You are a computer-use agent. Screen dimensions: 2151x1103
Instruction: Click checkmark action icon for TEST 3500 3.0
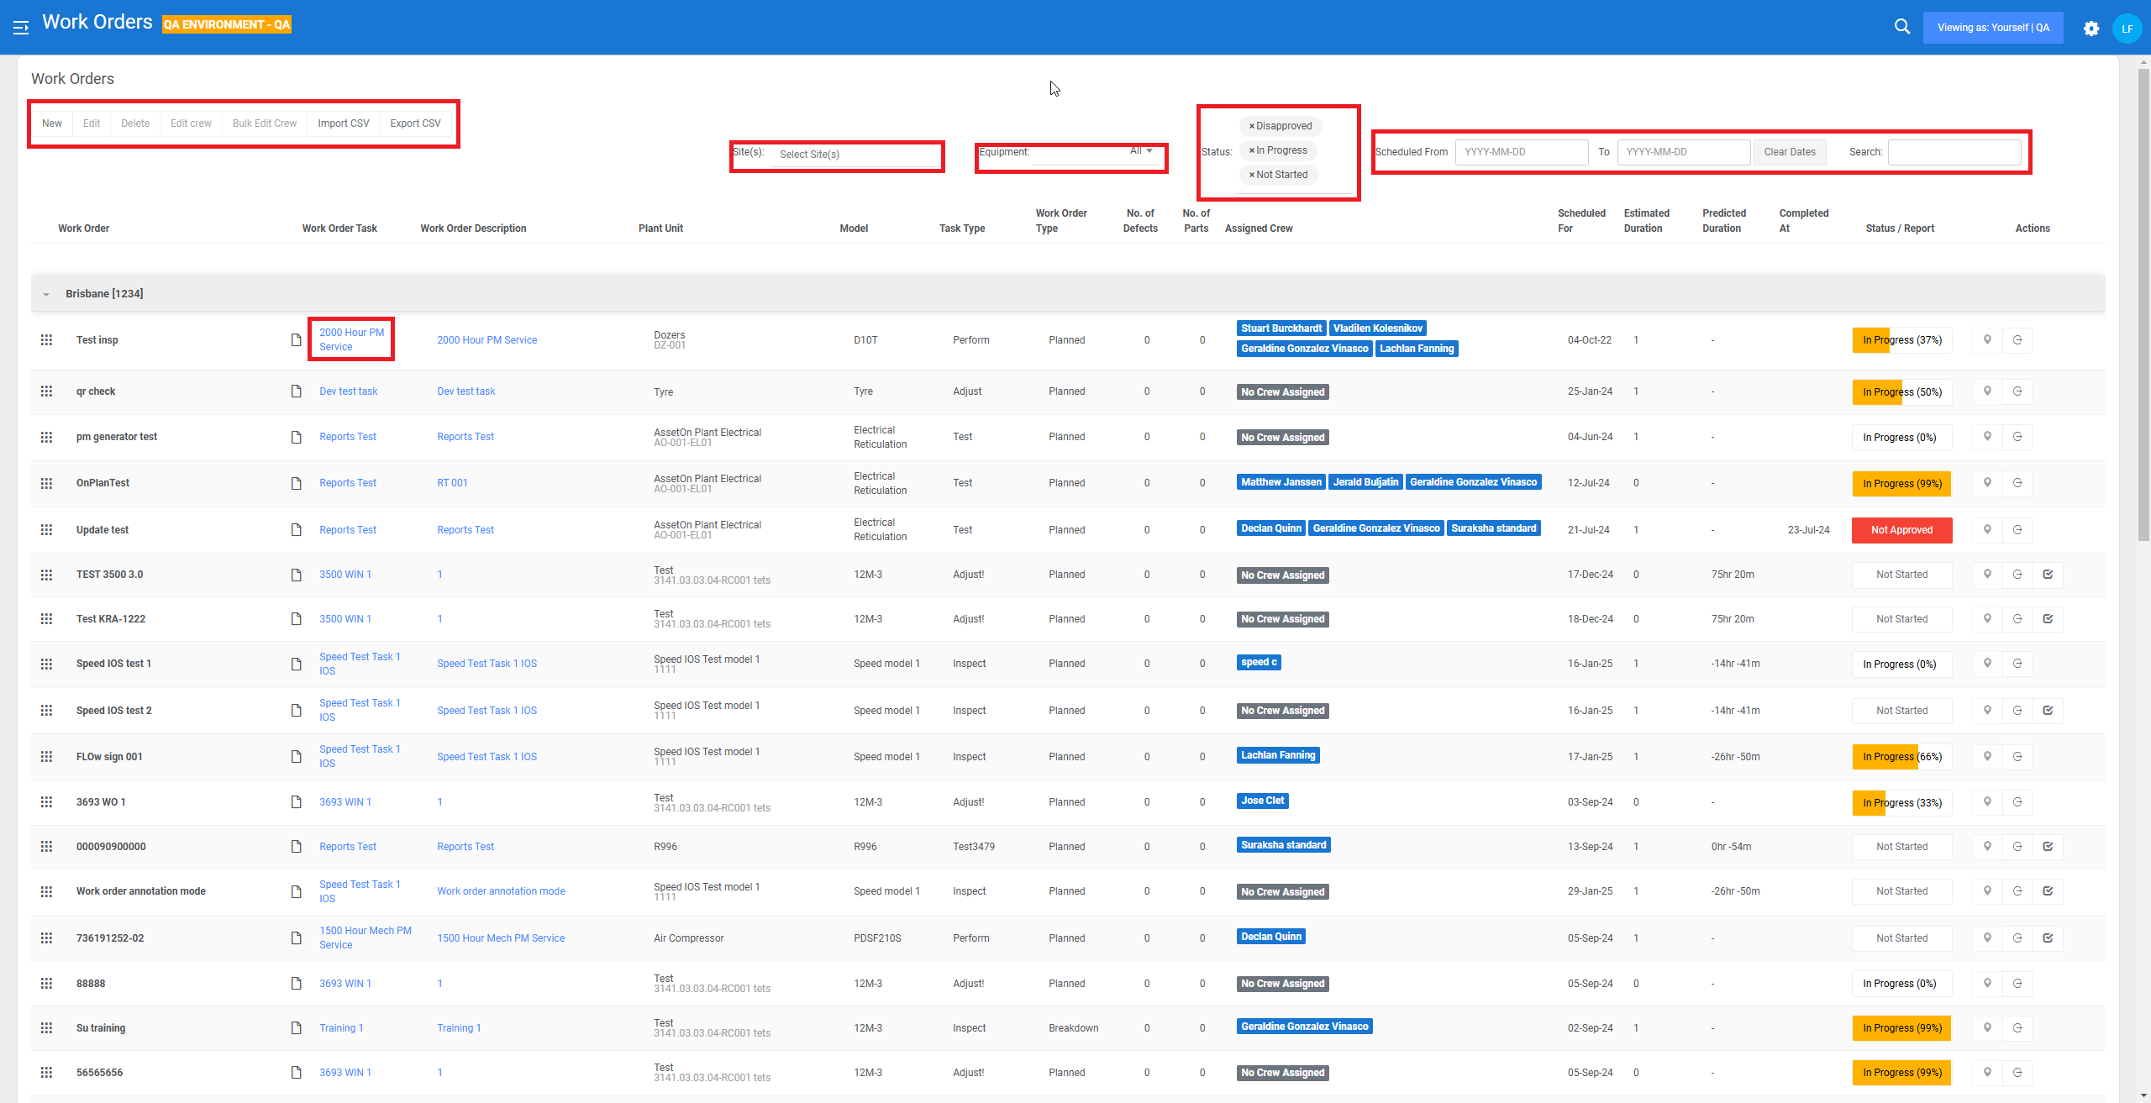click(x=2048, y=575)
